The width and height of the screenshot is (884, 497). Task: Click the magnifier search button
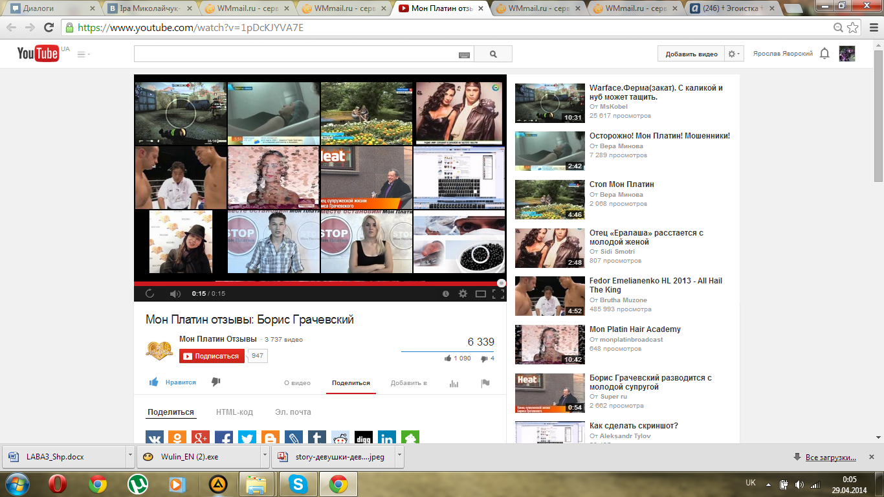click(x=493, y=54)
